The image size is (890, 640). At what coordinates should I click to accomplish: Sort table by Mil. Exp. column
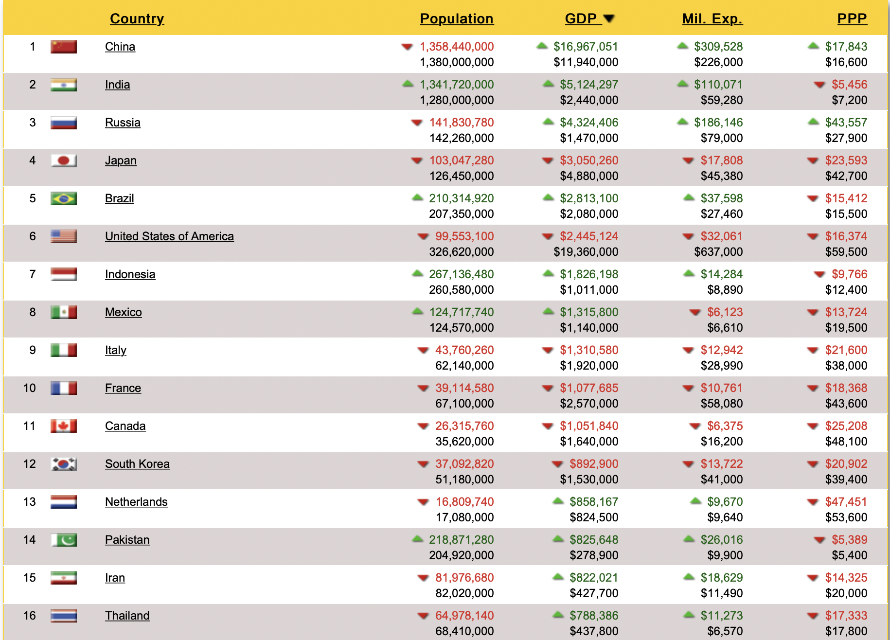[x=712, y=19]
